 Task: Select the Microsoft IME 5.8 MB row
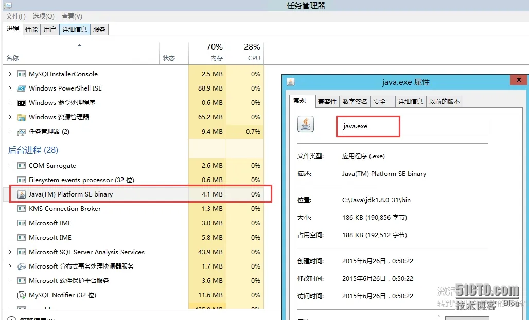click(x=133, y=238)
